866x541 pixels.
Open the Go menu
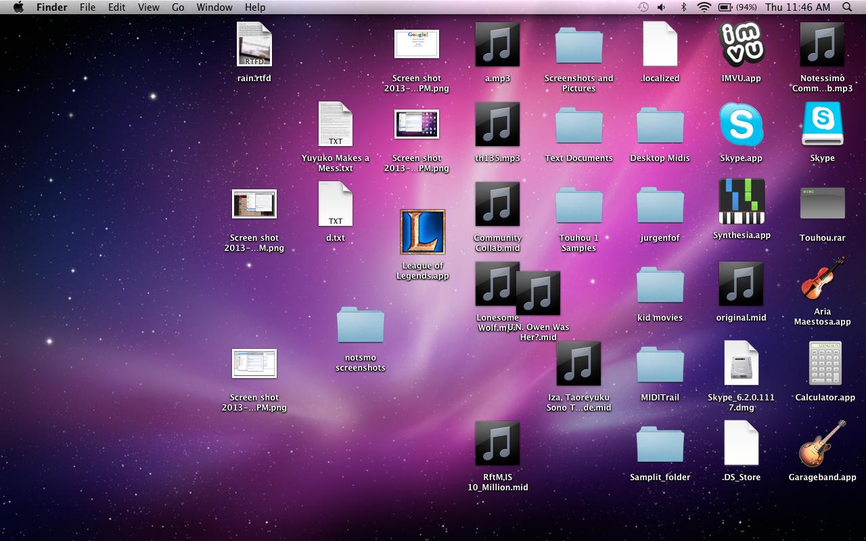(178, 7)
